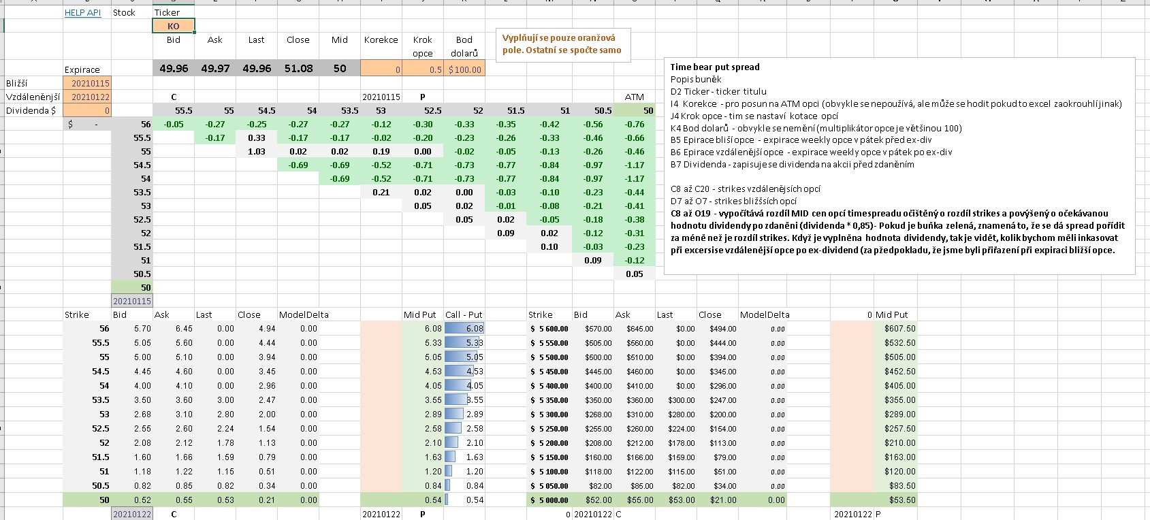Select the Stock label cell in header row
The width and height of the screenshot is (1150, 520).
124,12
